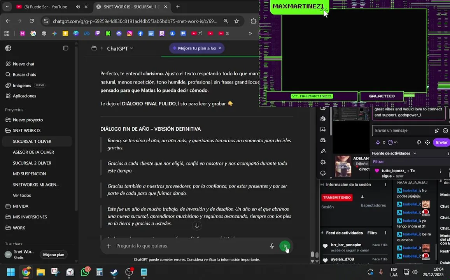Click the jump-to-bottom arrow in chat

click(197, 226)
